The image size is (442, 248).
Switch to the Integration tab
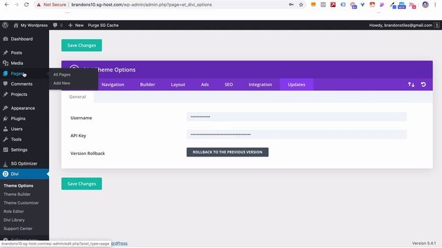click(x=260, y=84)
